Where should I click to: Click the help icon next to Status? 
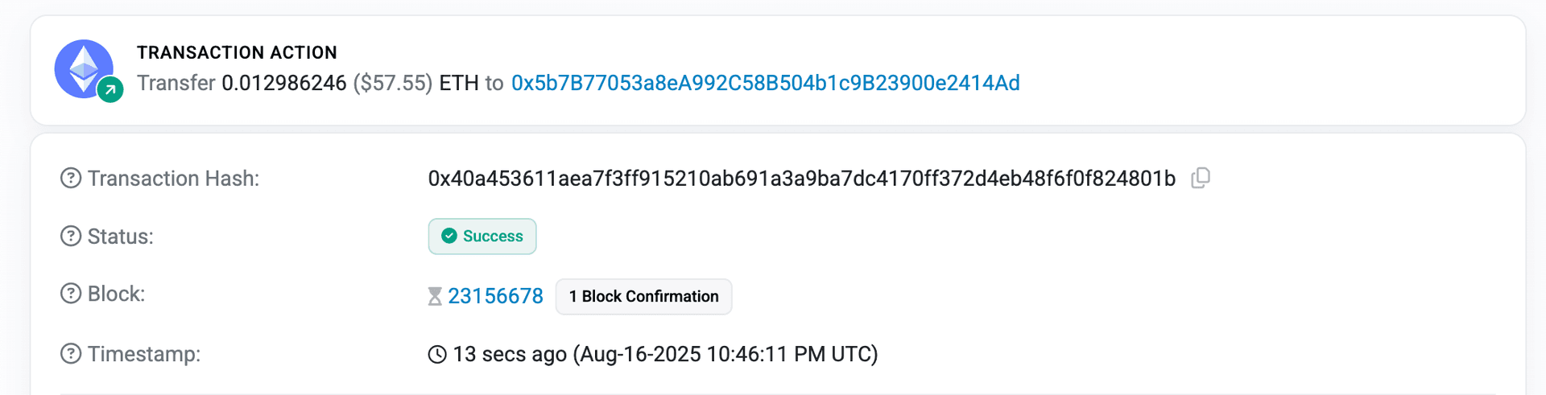[x=71, y=237]
